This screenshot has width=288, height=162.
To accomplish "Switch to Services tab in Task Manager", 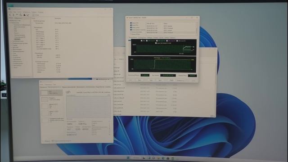I will (x=108, y=87).
